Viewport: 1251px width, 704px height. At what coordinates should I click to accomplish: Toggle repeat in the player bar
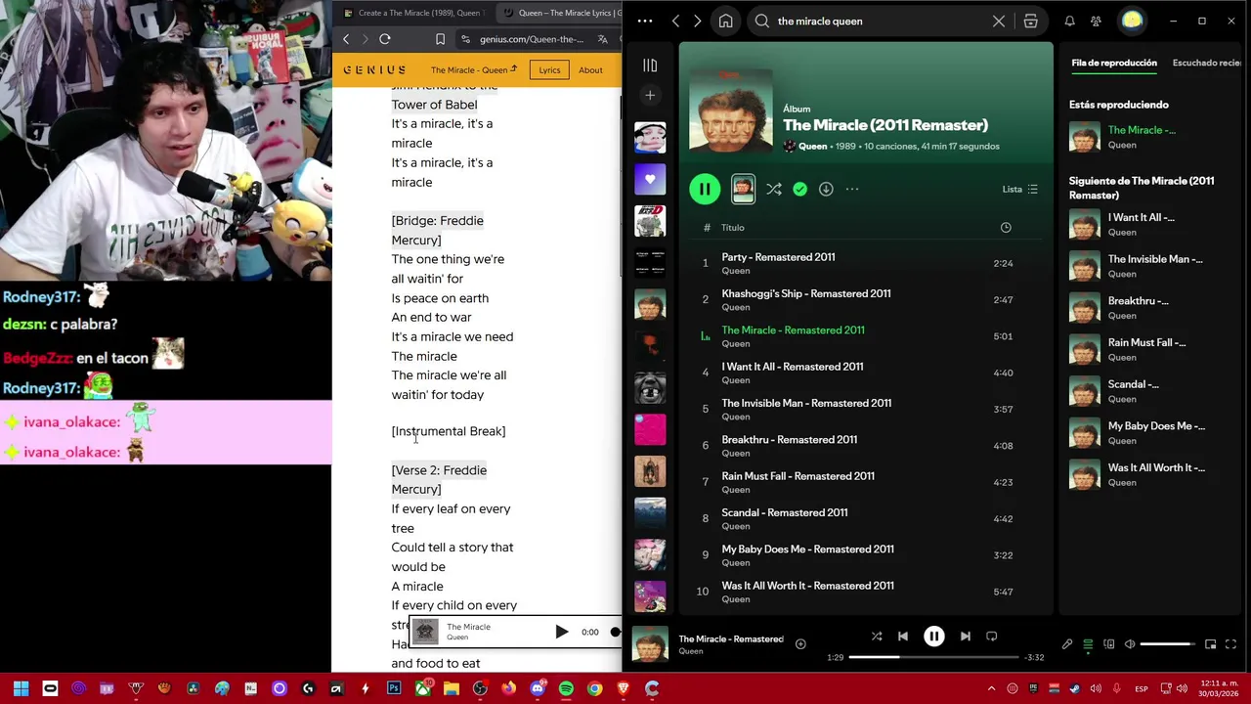pos(991,637)
